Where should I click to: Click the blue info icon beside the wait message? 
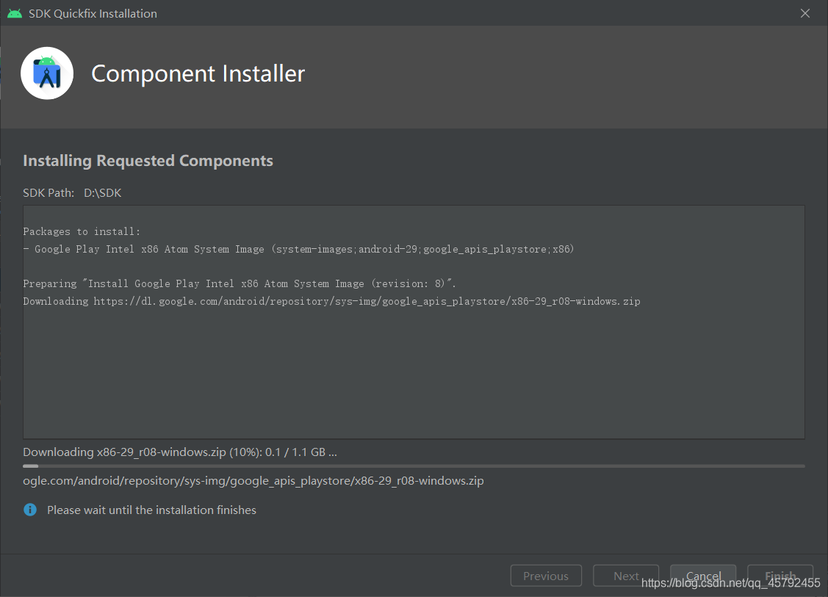pos(30,510)
